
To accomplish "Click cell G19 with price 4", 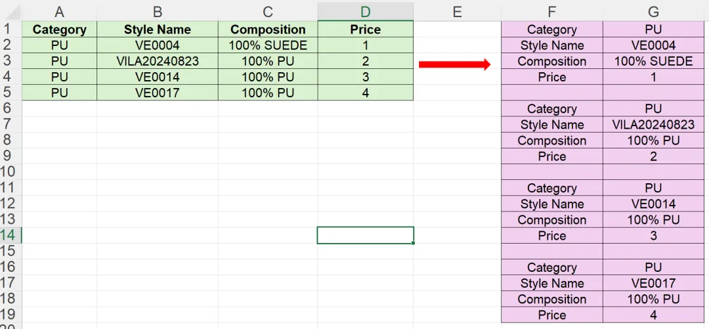I will point(653,315).
